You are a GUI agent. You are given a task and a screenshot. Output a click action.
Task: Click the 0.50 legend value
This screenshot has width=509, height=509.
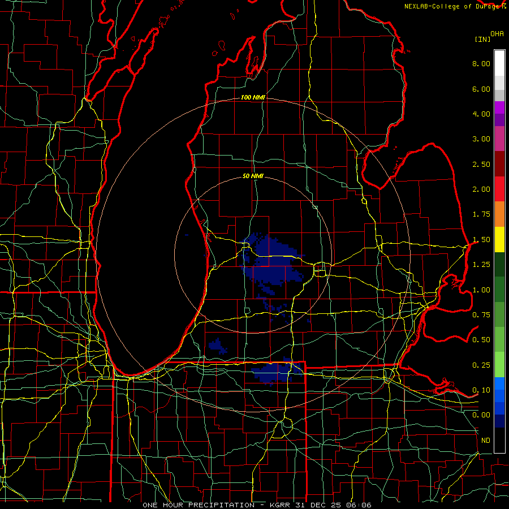pos(481,340)
